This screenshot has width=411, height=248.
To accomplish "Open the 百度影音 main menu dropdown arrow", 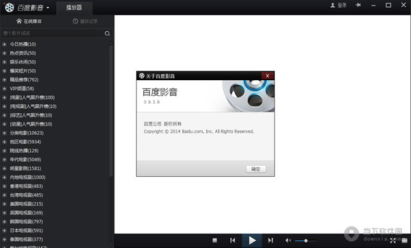I will tap(48, 8).
